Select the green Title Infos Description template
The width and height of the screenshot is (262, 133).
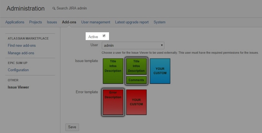pyautogui.click(x=113, y=71)
